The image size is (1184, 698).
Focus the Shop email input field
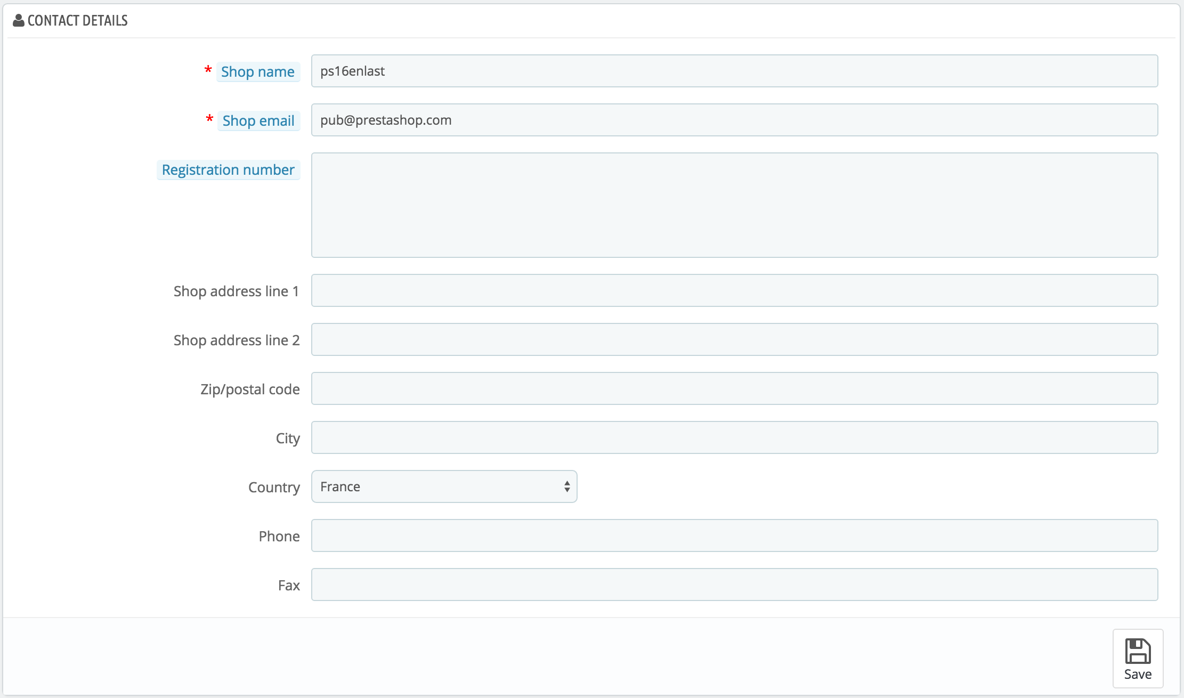click(734, 120)
